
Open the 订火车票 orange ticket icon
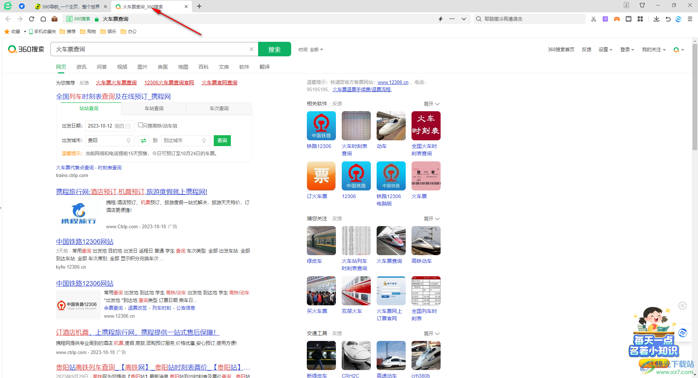click(321, 176)
